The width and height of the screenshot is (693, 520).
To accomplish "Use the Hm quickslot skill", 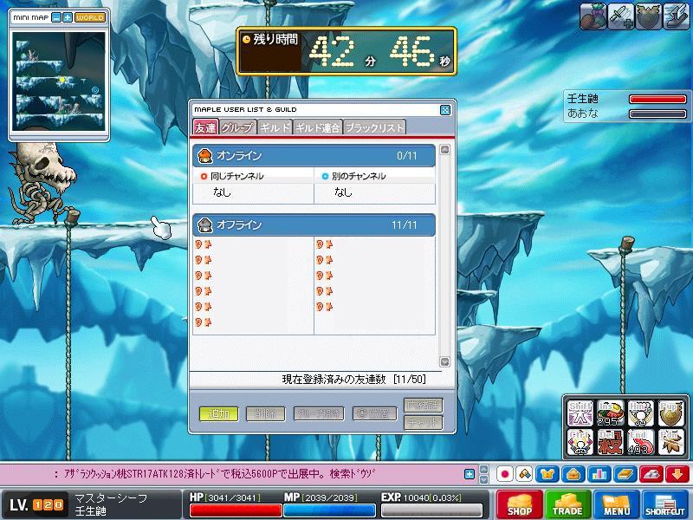I will [640, 413].
